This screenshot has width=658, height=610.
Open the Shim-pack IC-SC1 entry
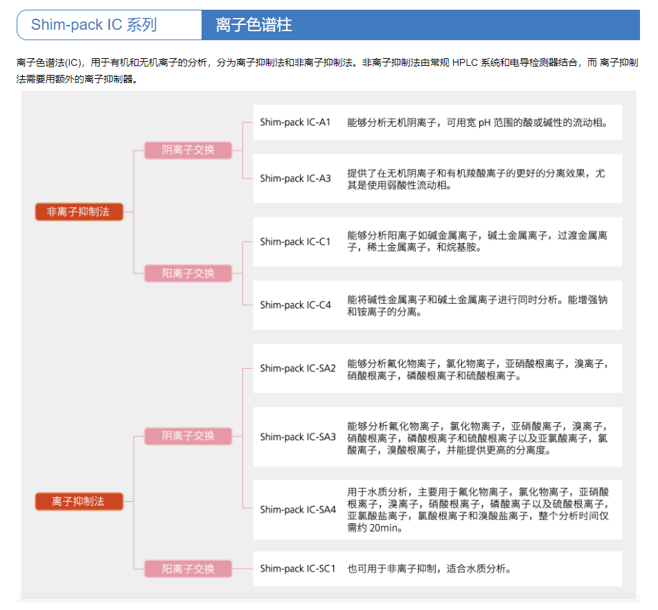[x=298, y=569]
